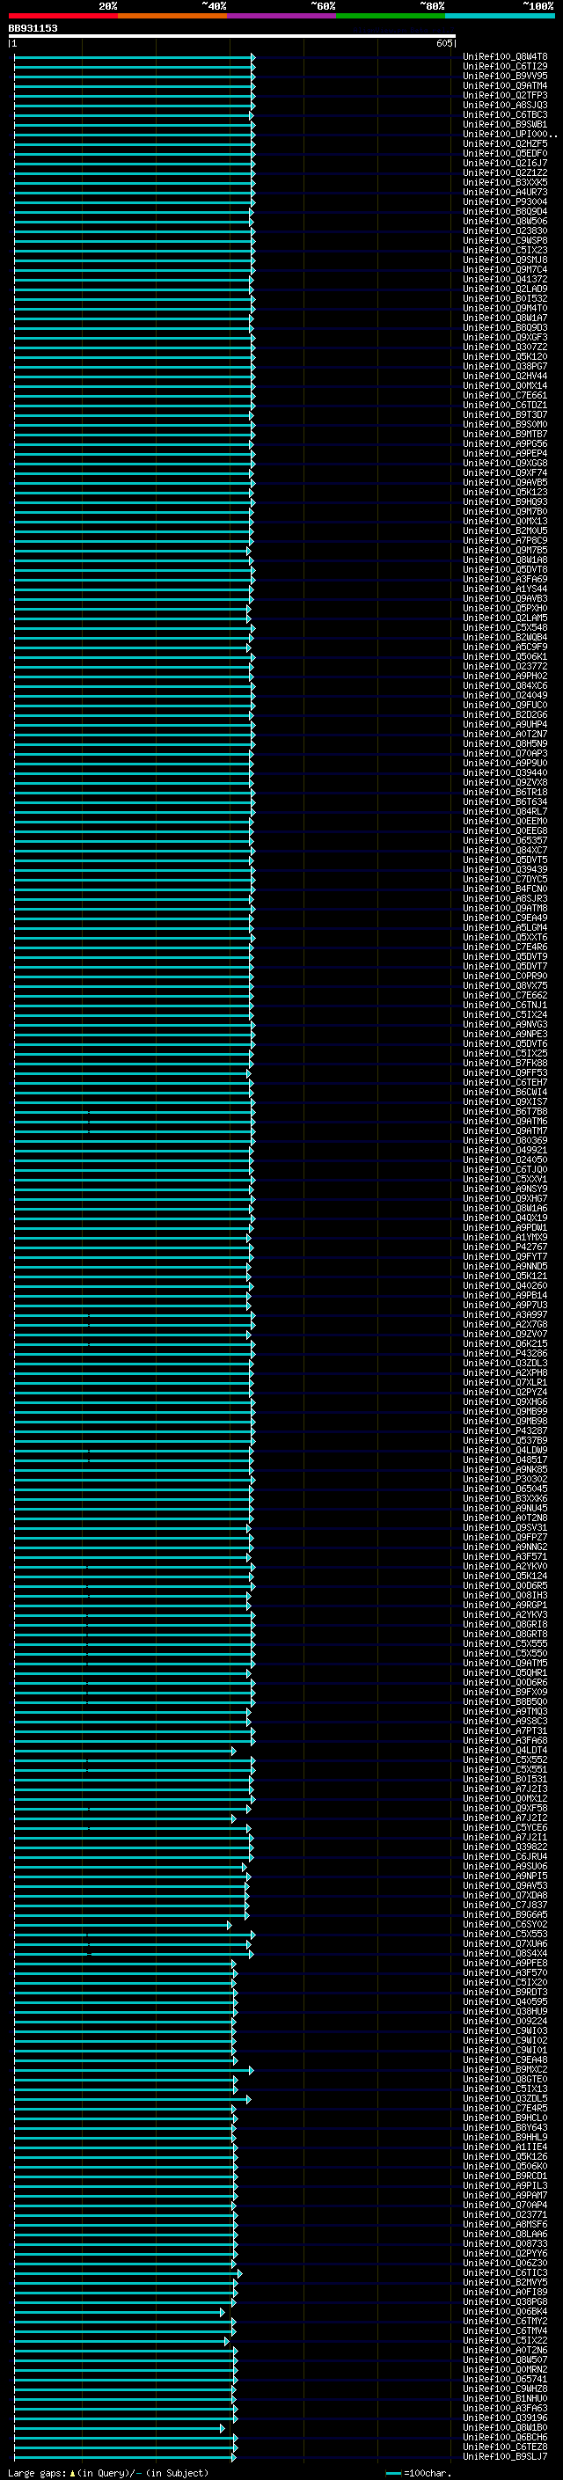Viewport: 563px width, 2480px height.
Task: Select the UniRef100_C9WHZ8 label
Action: [x=504, y=2389]
